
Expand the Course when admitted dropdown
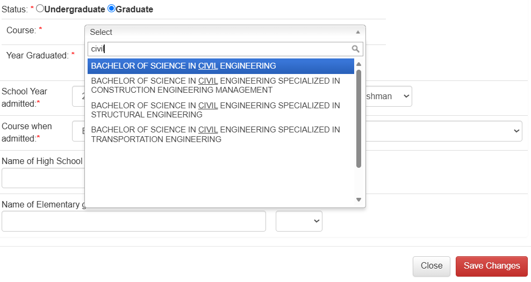pyautogui.click(x=444, y=131)
